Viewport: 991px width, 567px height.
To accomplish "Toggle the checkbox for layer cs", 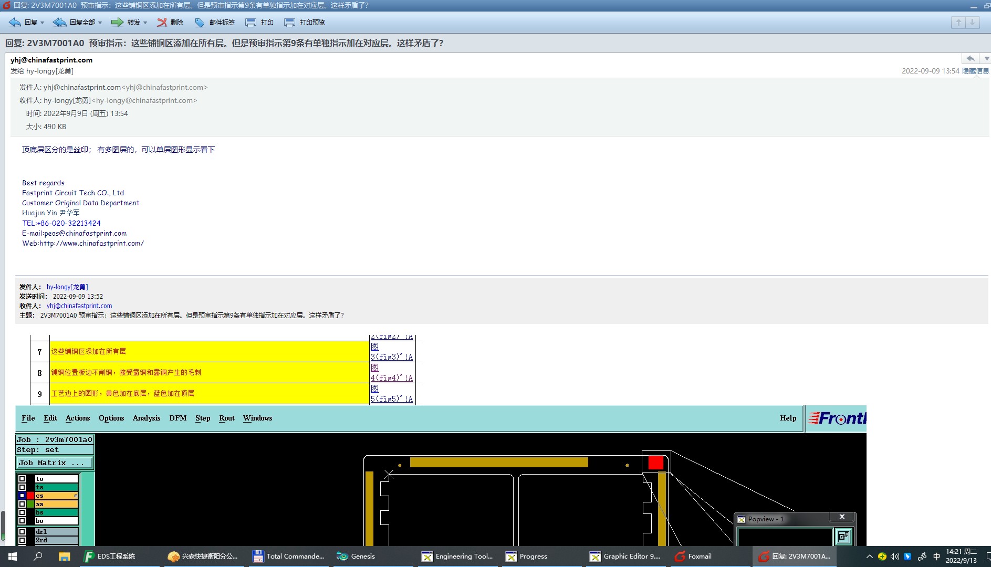I will 22,496.
